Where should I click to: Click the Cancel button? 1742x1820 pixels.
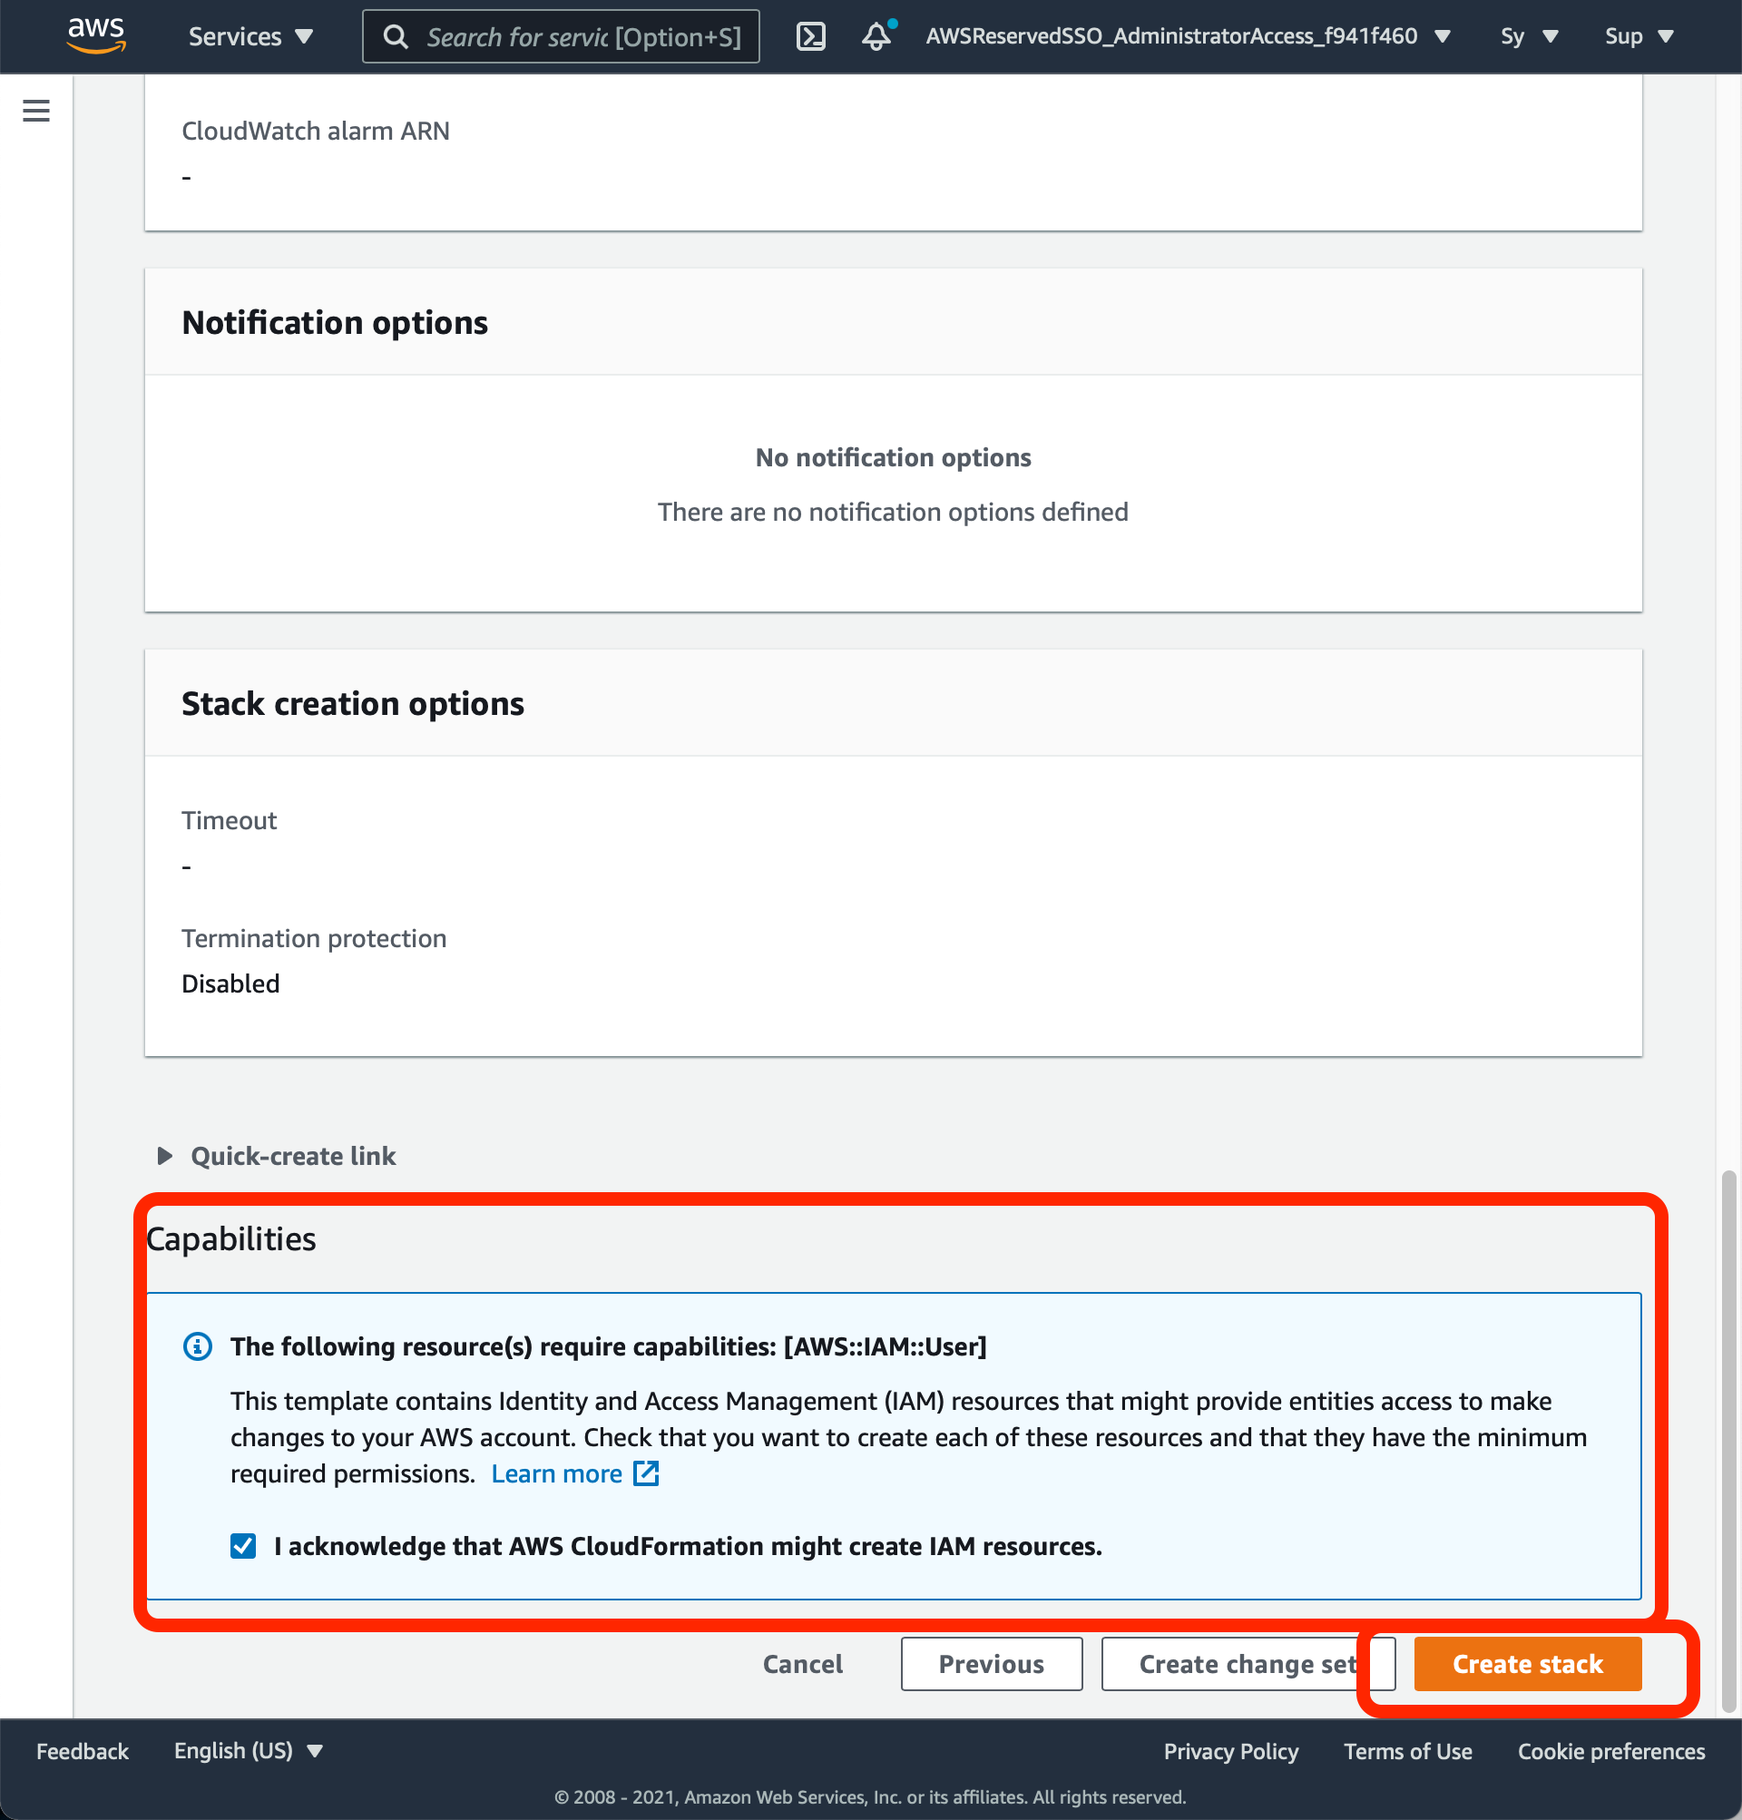coord(805,1664)
